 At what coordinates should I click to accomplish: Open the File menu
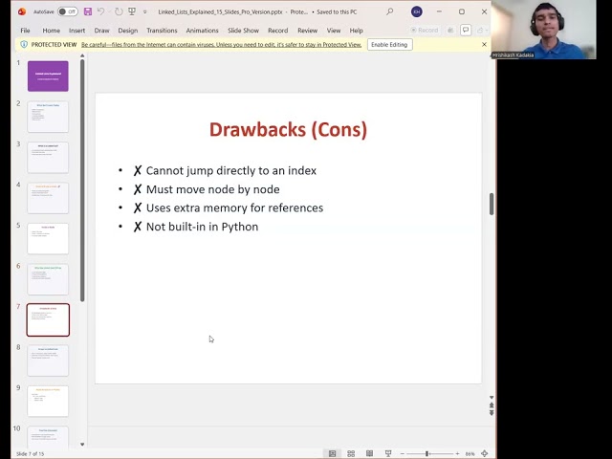coord(25,31)
